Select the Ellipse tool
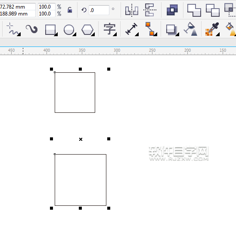Screen dimensions: 236x245 (x=69, y=30)
